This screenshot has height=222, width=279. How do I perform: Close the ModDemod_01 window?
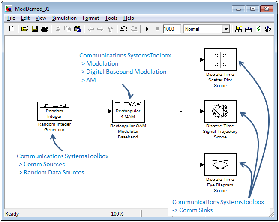[x=267, y=9]
